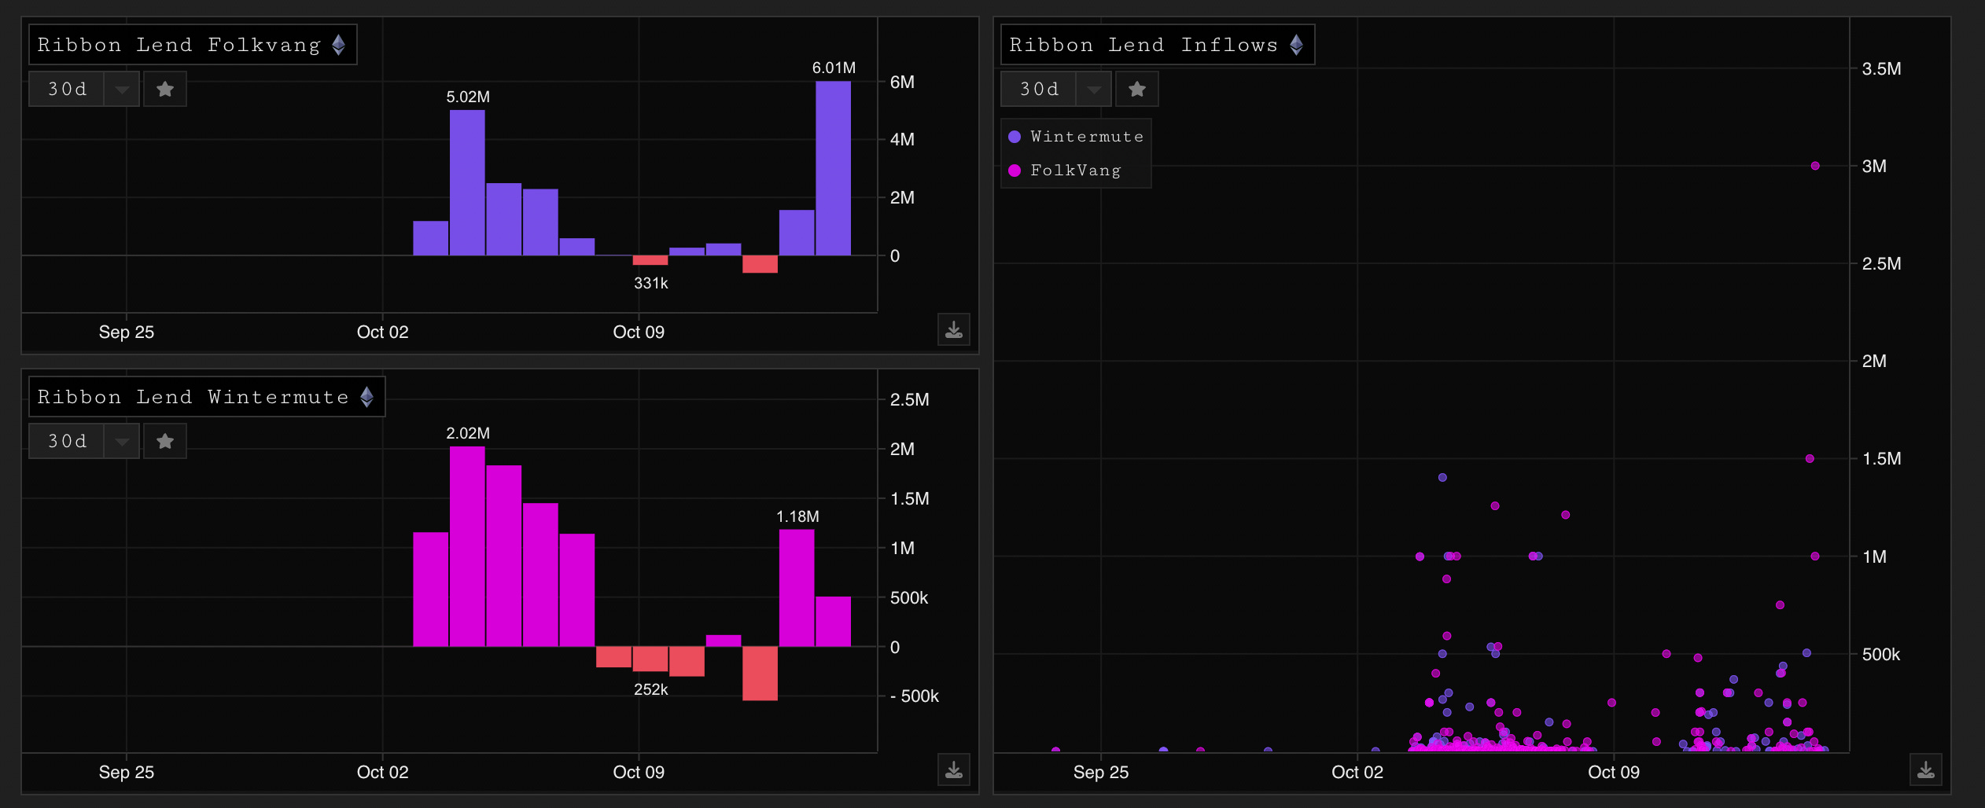This screenshot has width=1985, height=808.
Task: Click the 252k label on Wintermute chart
Action: pos(651,689)
